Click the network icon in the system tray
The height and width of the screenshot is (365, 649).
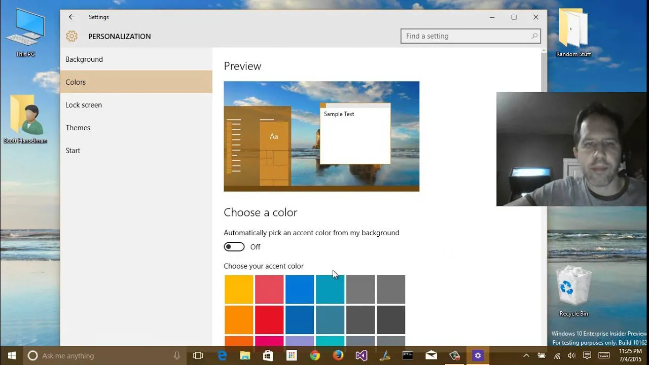[x=557, y=356]
